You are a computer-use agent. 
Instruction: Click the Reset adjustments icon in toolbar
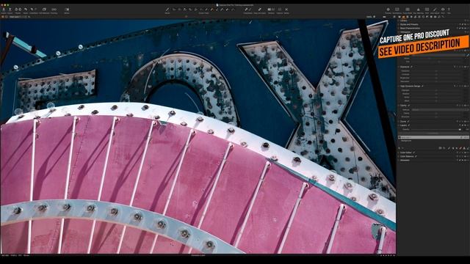pyautogui.click(x=26, y=10)
